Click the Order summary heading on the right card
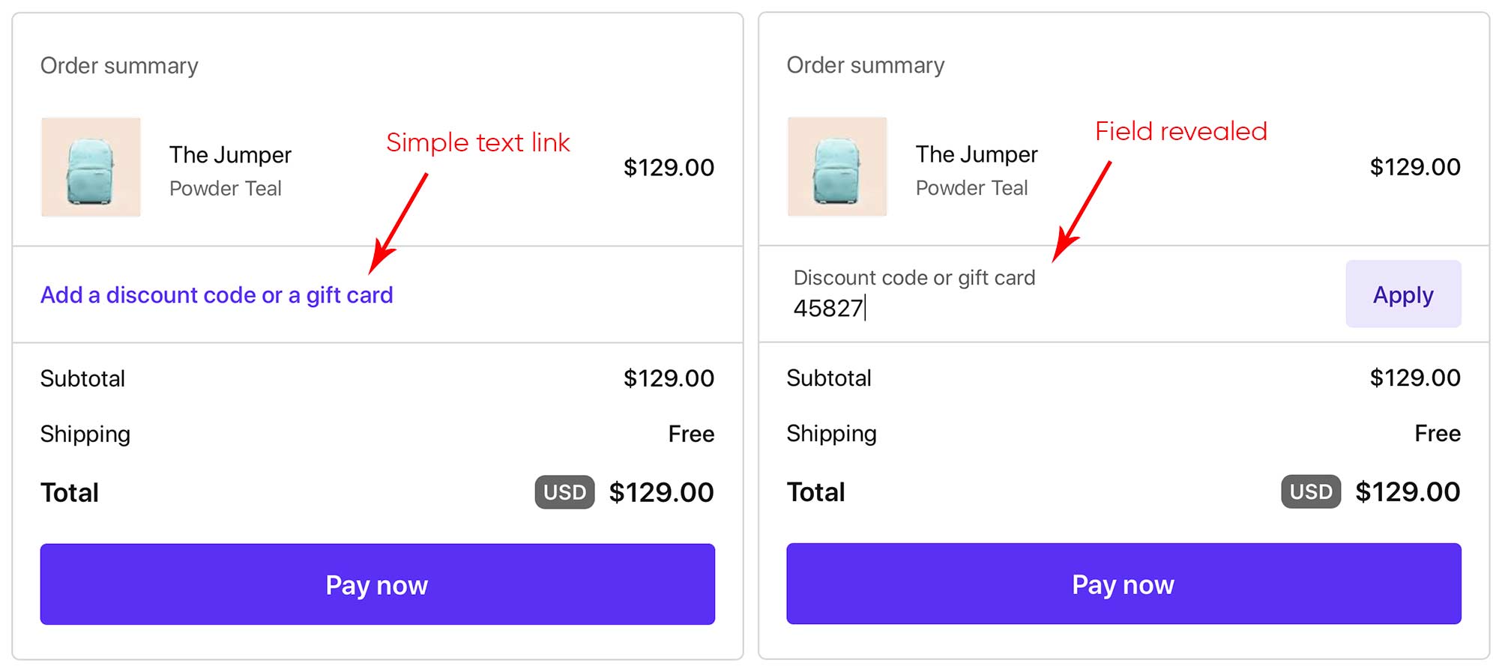 point(865,65)
